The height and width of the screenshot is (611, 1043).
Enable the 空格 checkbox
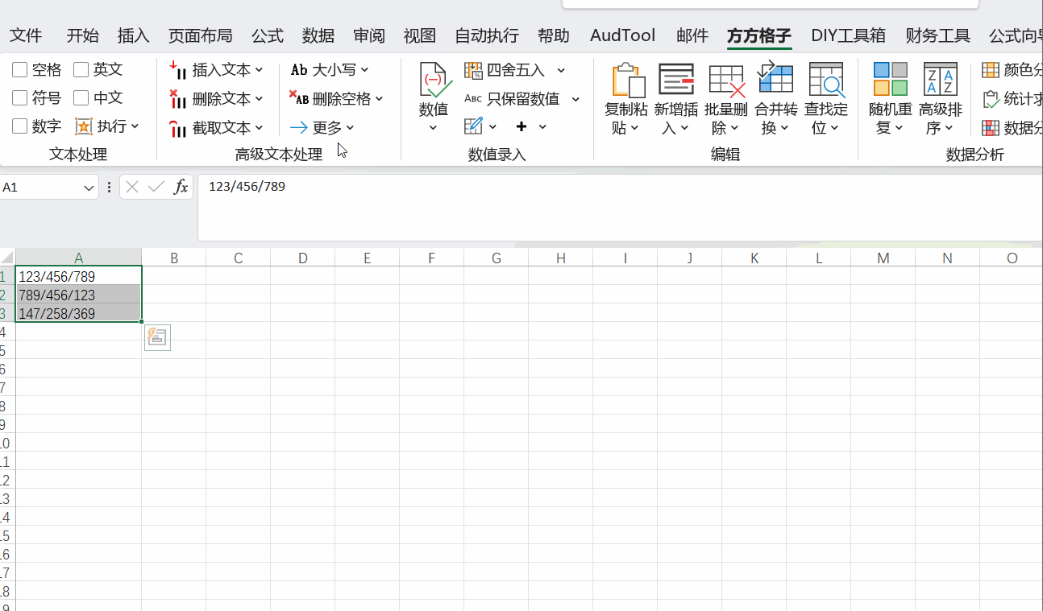(x=20, y=70)
